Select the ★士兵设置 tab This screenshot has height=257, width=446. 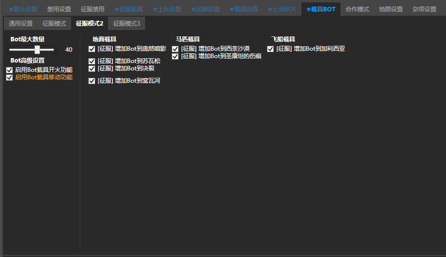167,9
